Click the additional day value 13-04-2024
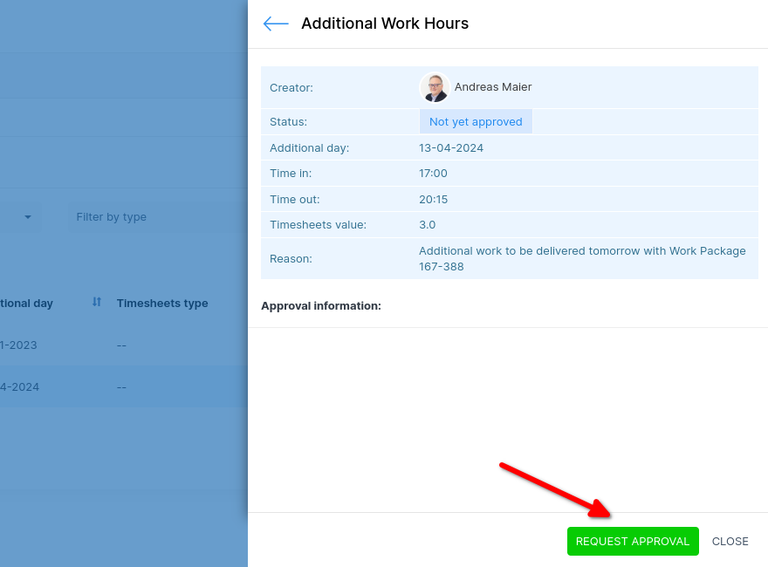The image size is (768, 567). (x=451, y=148)
